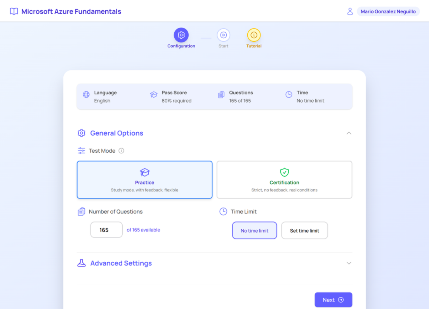Click the clock icon beside Time Limit
The width and height of the screenshot is (429, 309).
coord(223,211)
